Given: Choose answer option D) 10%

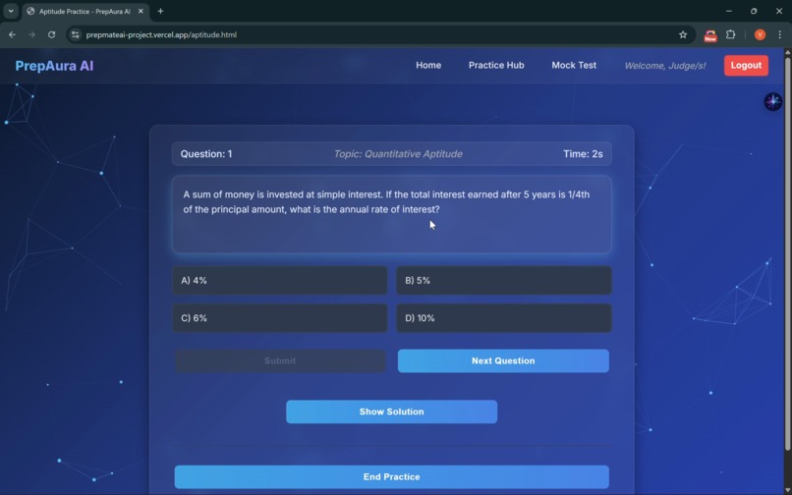Looking at the screenshot, I should pyautogui.click(x=503, y=318).
